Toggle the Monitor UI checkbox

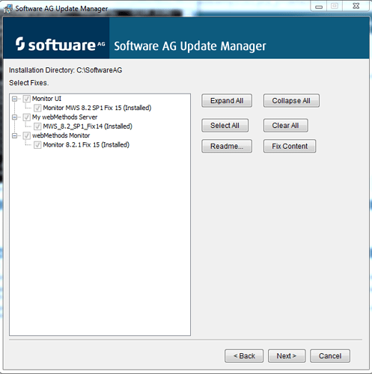(27, 99)
